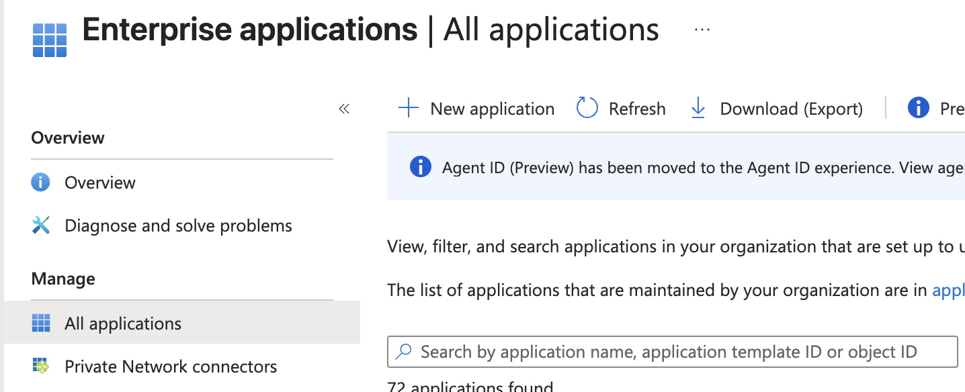965x392 pixels.
Task: Click the Enterprise applications grid icon
Action: click(50, 40)
